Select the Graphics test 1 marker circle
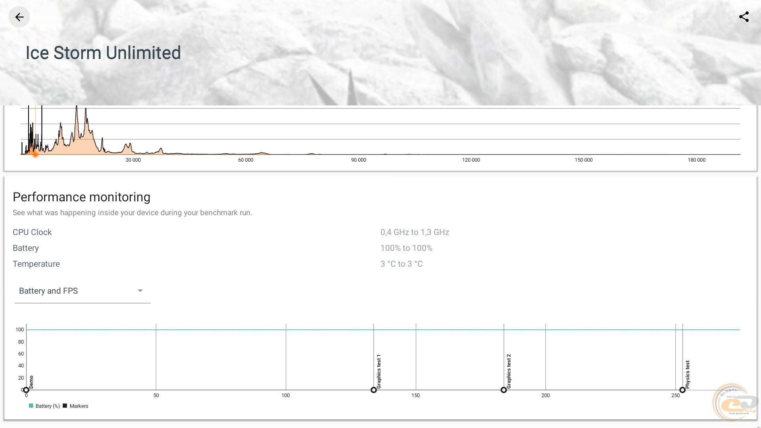Screen dimensions: 761x428 (x=373, y=390)
